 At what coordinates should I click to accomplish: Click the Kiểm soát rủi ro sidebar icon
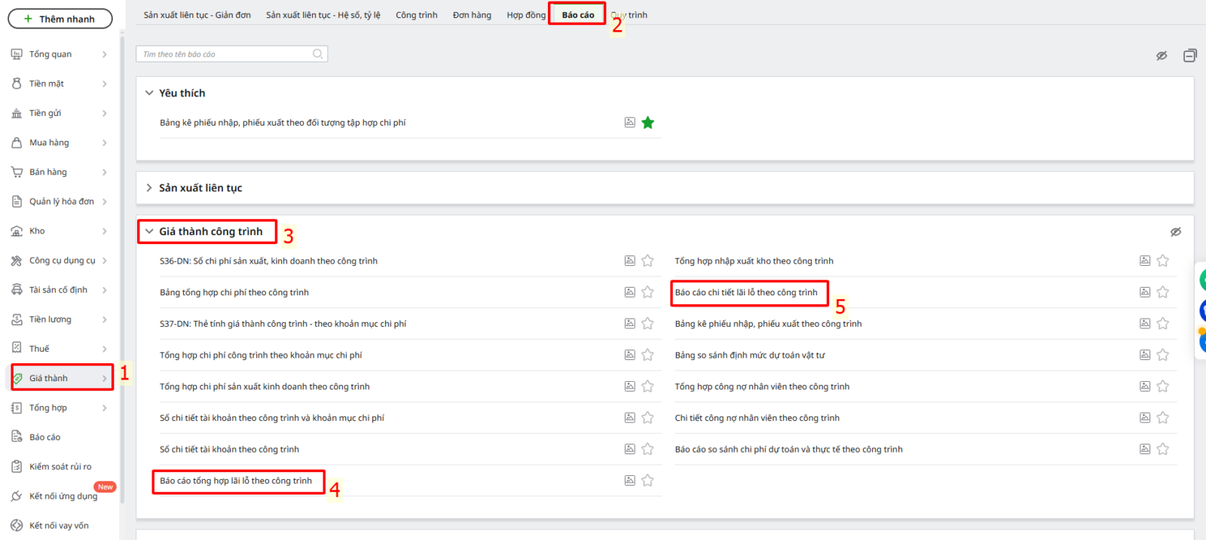point(17,467)
